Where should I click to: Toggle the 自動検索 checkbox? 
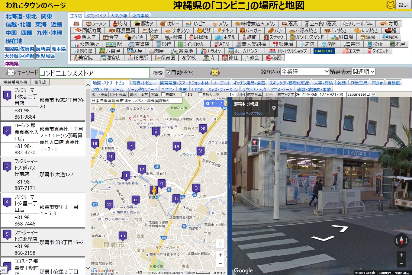click(x=168, y=72)
